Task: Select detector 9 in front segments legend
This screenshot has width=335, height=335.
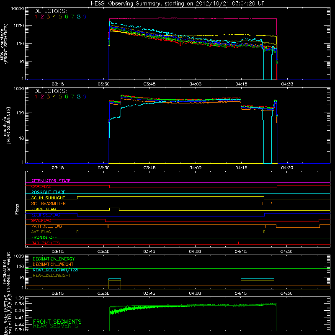Action: pos(85,17)
